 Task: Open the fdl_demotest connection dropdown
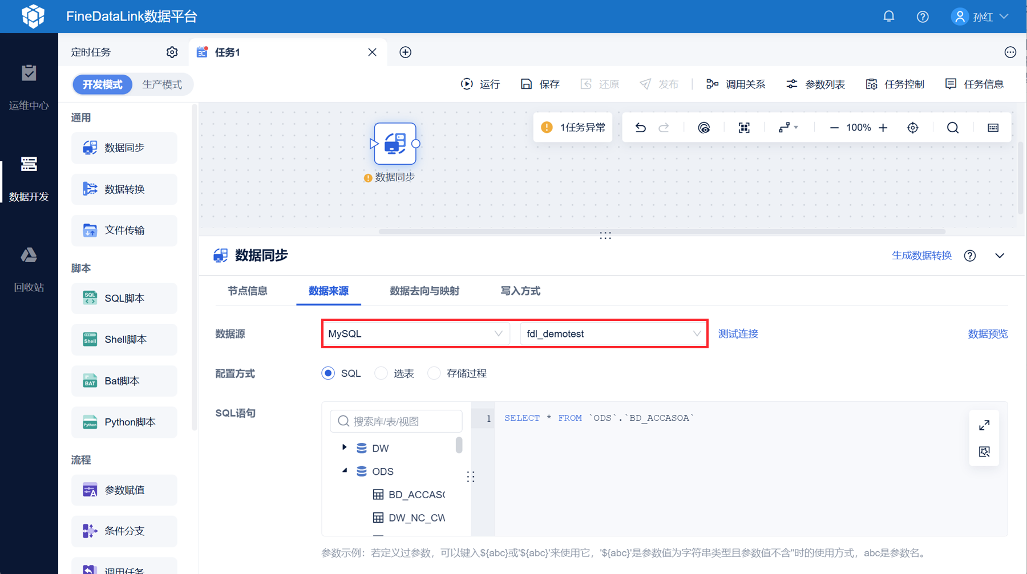coord(613,334)
